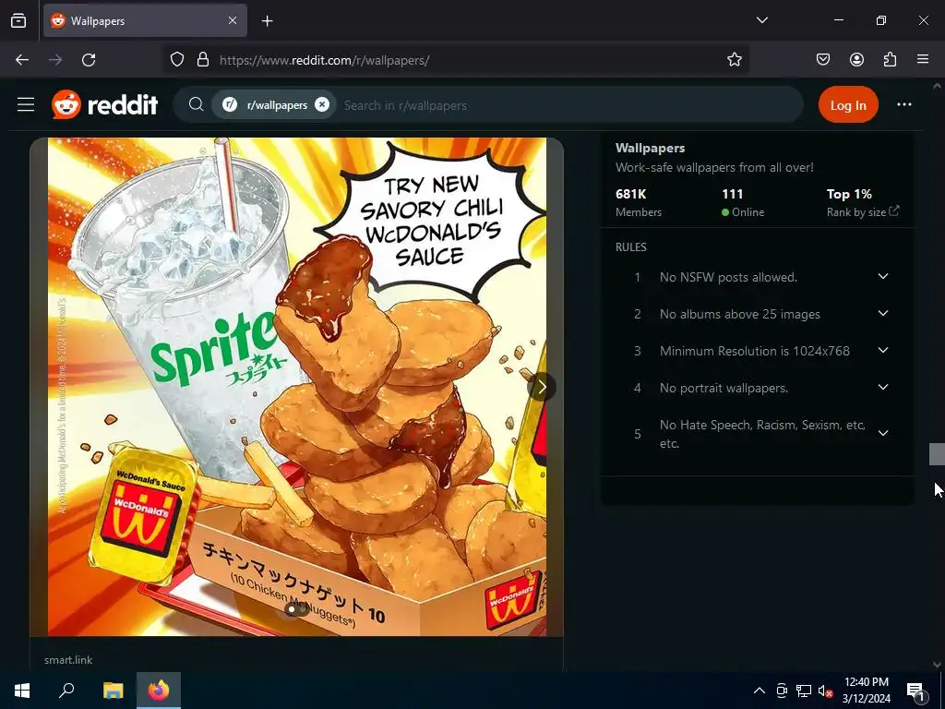Open the muted volume tray icon

click(825, 691)
